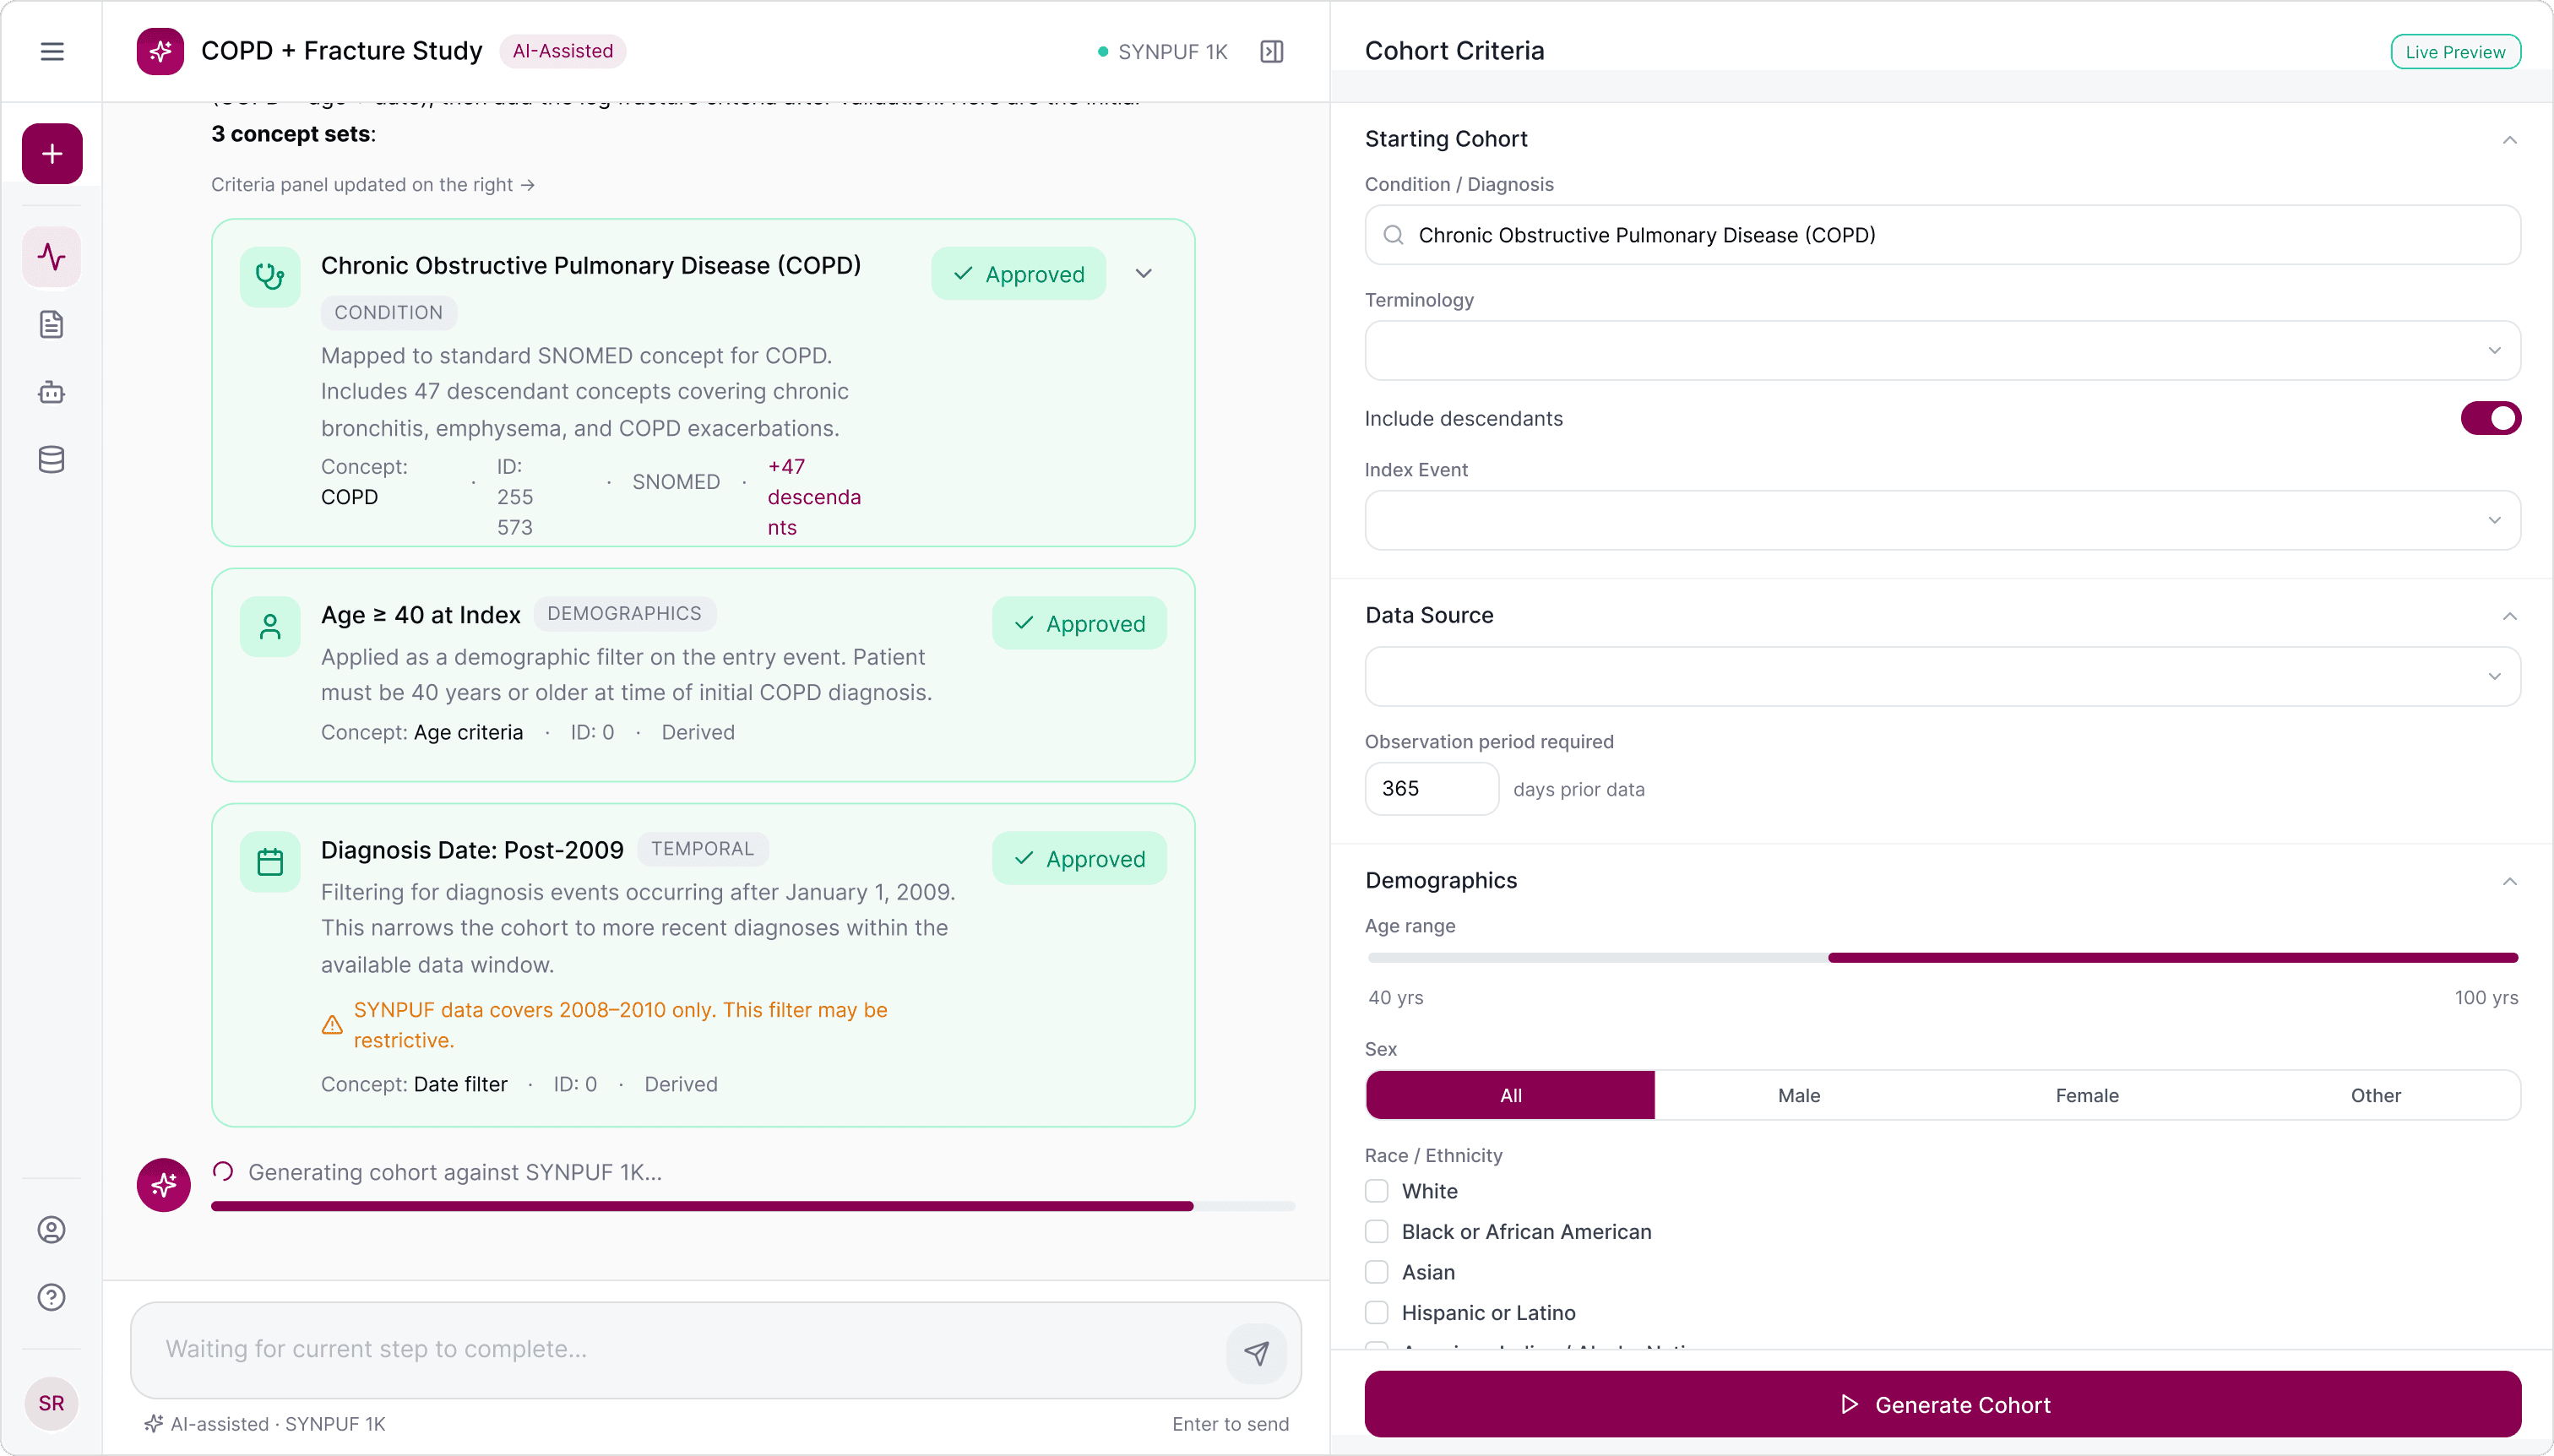Click +47 descendants link
The image size is (2554, 1456).
814,497
